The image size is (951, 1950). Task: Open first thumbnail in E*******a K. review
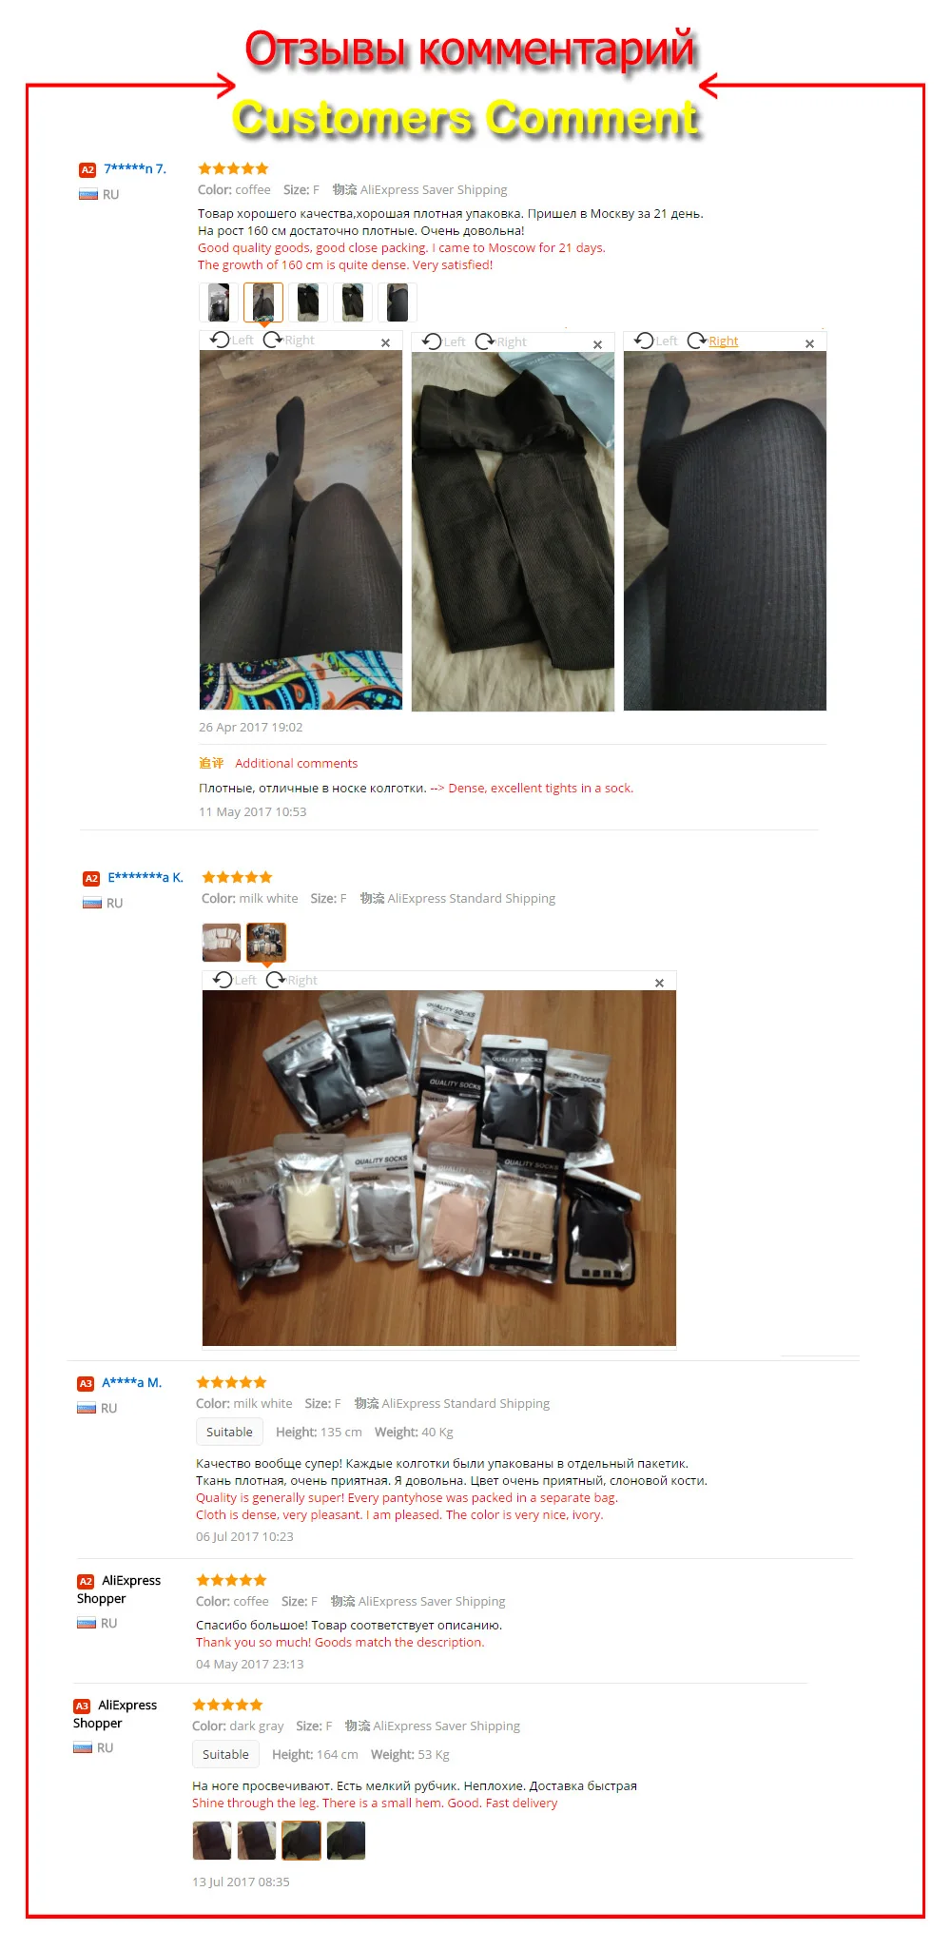[x=222, y=943]
